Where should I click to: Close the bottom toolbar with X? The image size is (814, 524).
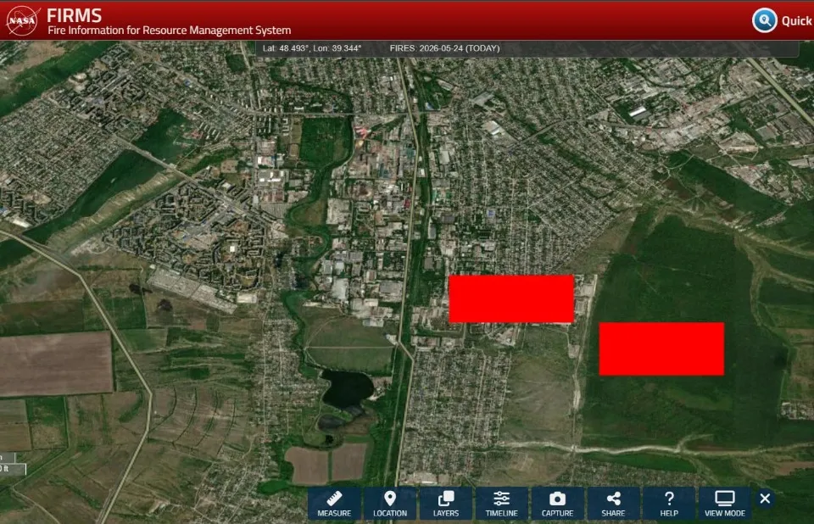coord(765,499)
